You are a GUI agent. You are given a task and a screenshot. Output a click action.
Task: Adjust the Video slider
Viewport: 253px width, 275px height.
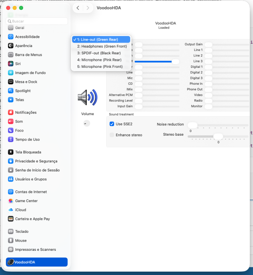click(227, 95)
